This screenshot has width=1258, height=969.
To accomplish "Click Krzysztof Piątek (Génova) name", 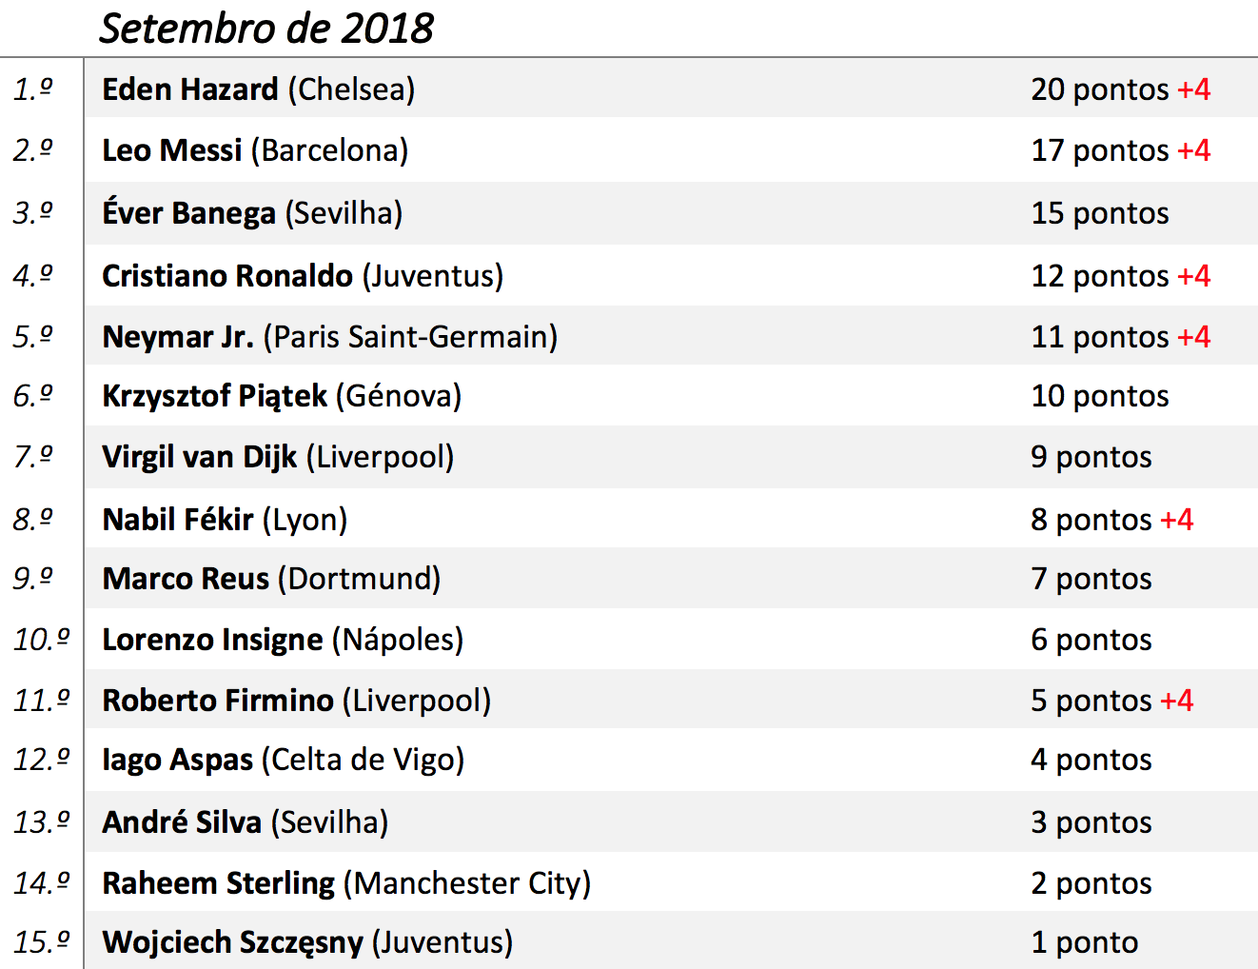I will [282, 396].
